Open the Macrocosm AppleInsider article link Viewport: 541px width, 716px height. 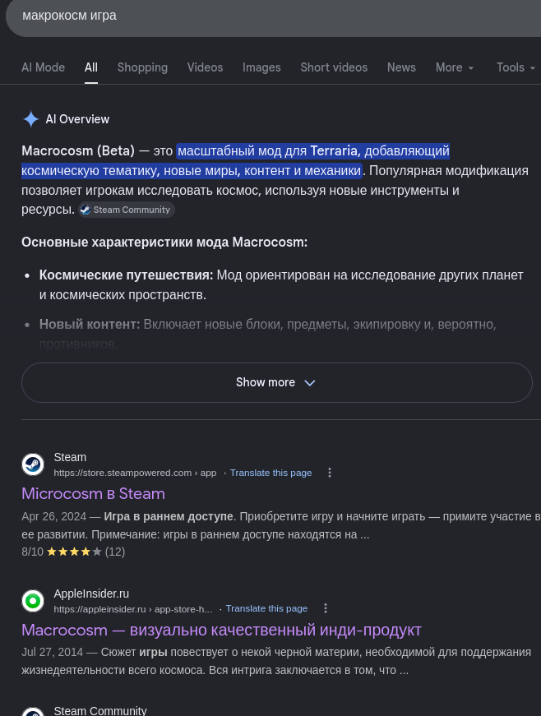coord(221,631)
